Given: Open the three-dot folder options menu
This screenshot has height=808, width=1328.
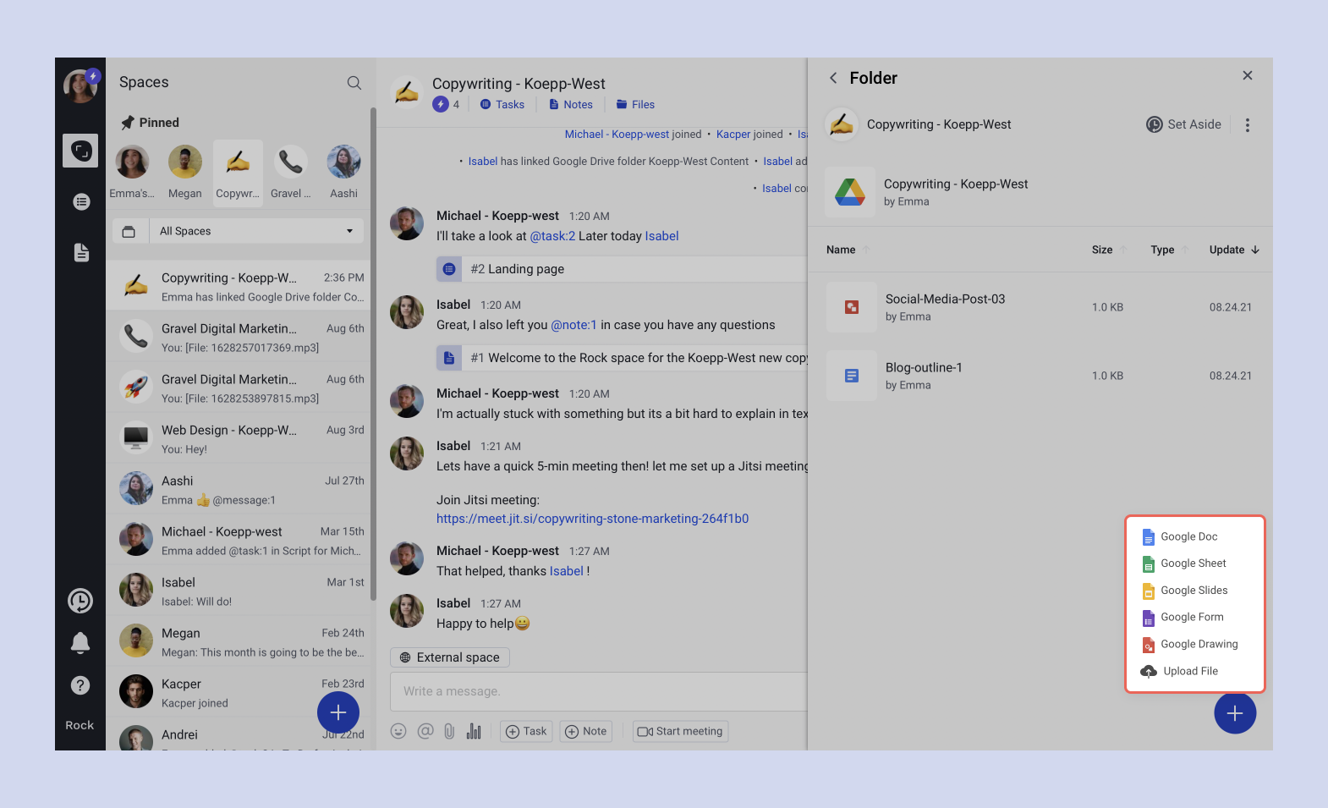Looking at the screenshot, I should (x=1247, y=125).
